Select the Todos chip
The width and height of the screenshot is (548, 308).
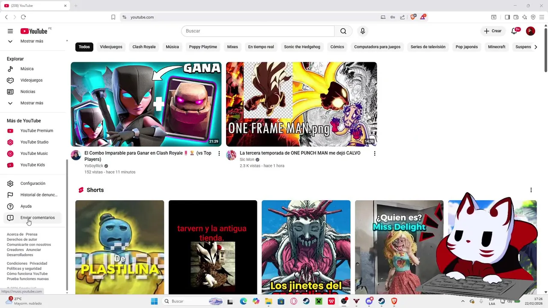tap(84, 47)
